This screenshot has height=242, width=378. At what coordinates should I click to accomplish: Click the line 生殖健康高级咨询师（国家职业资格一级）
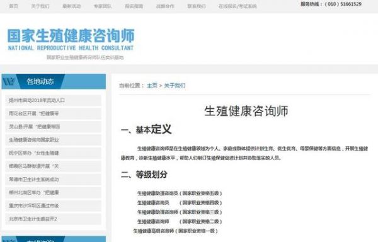(176, 231)
